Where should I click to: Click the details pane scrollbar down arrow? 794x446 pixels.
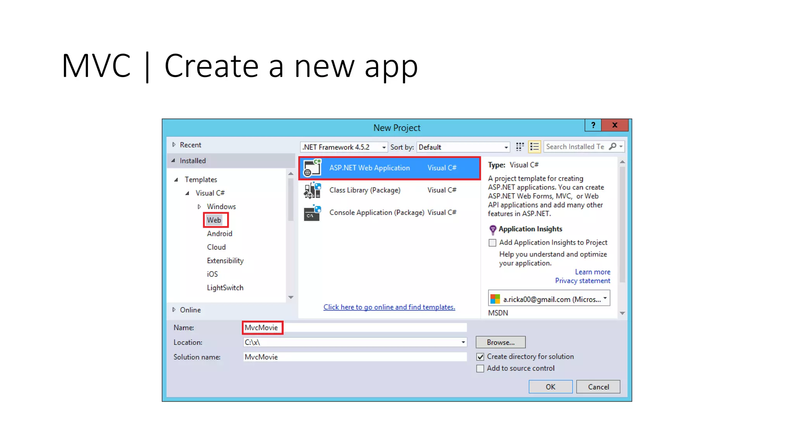622,313
